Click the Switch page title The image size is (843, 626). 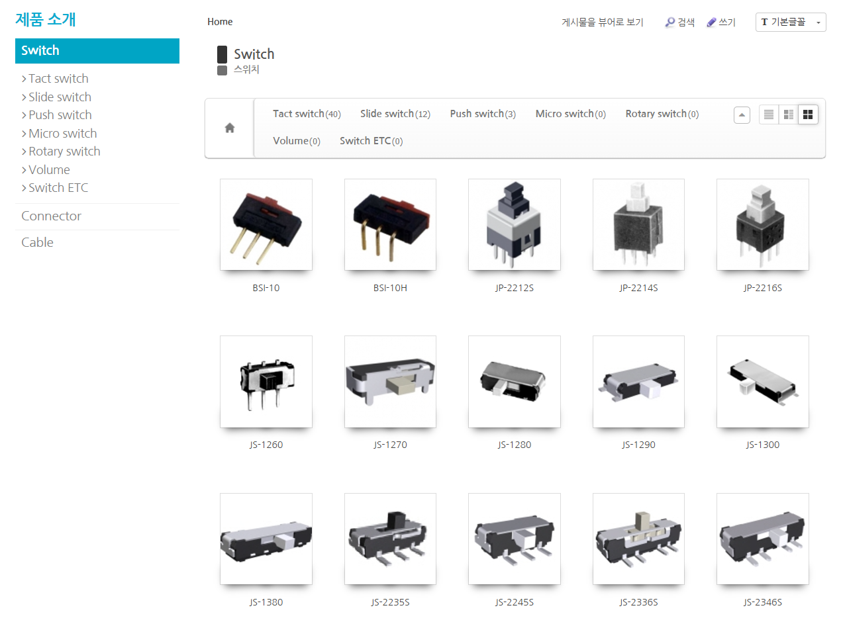[x=254, y=54]
